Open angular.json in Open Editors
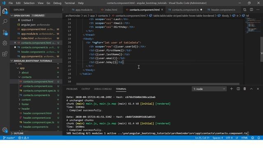 coord(28,25)
